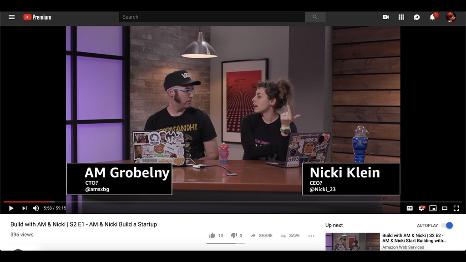Viewport: 466px width, 262px height.
Task: Open the more actions ellipsis menu
Action: [311, 236]
